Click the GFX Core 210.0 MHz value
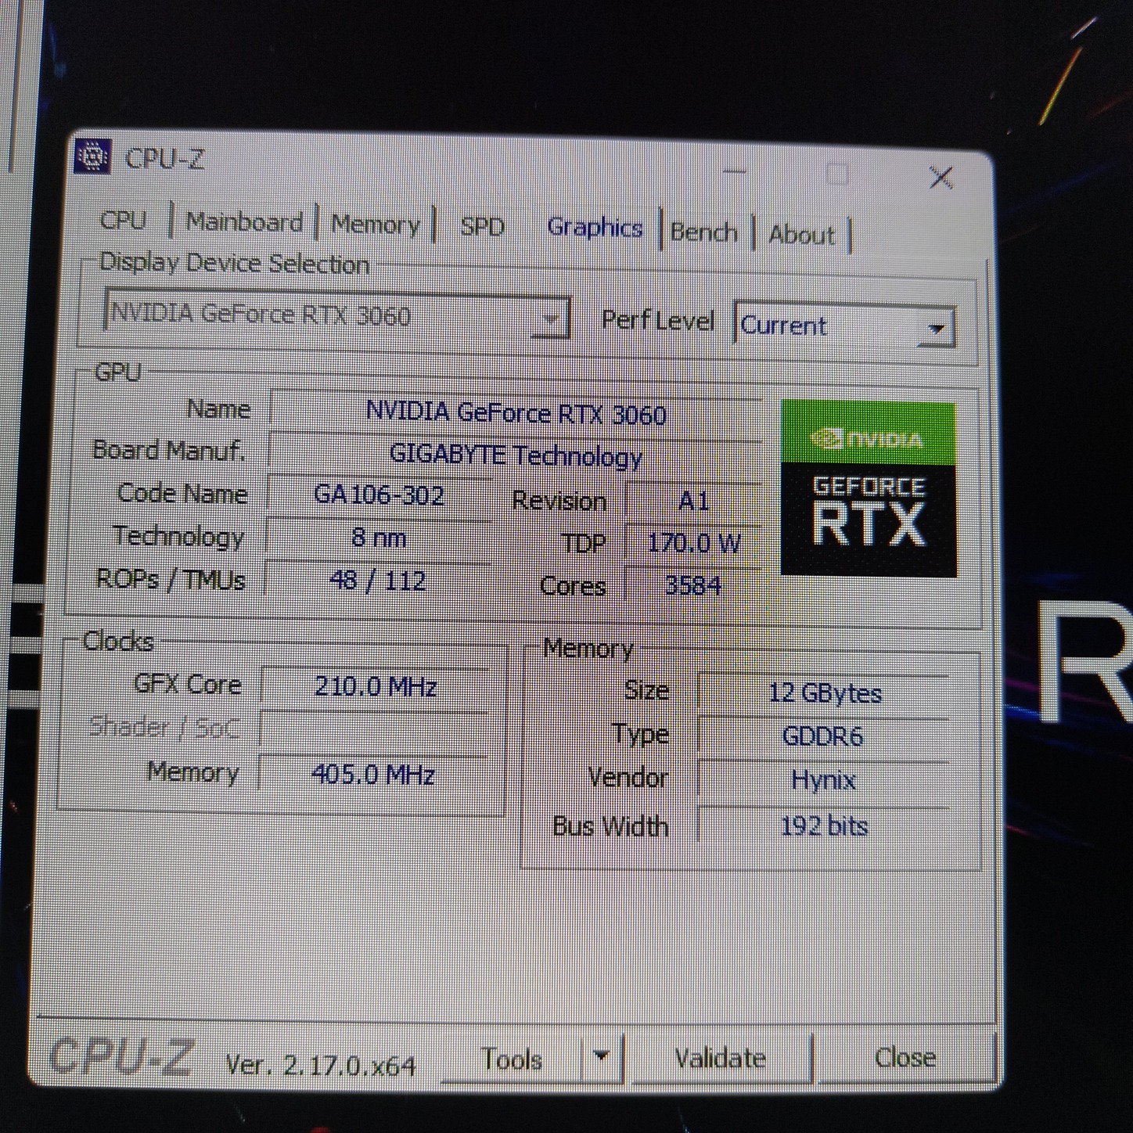The height and width of the screenshot is (1133, 1133). [375, 687]
